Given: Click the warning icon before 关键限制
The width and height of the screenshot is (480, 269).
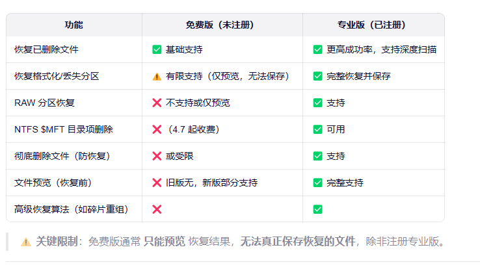Looking at the screenshot, I should point(26,242).
